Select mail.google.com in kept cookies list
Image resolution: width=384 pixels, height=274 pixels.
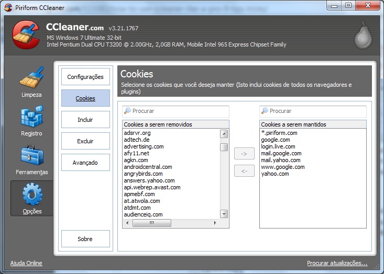[x=281, y=153]
